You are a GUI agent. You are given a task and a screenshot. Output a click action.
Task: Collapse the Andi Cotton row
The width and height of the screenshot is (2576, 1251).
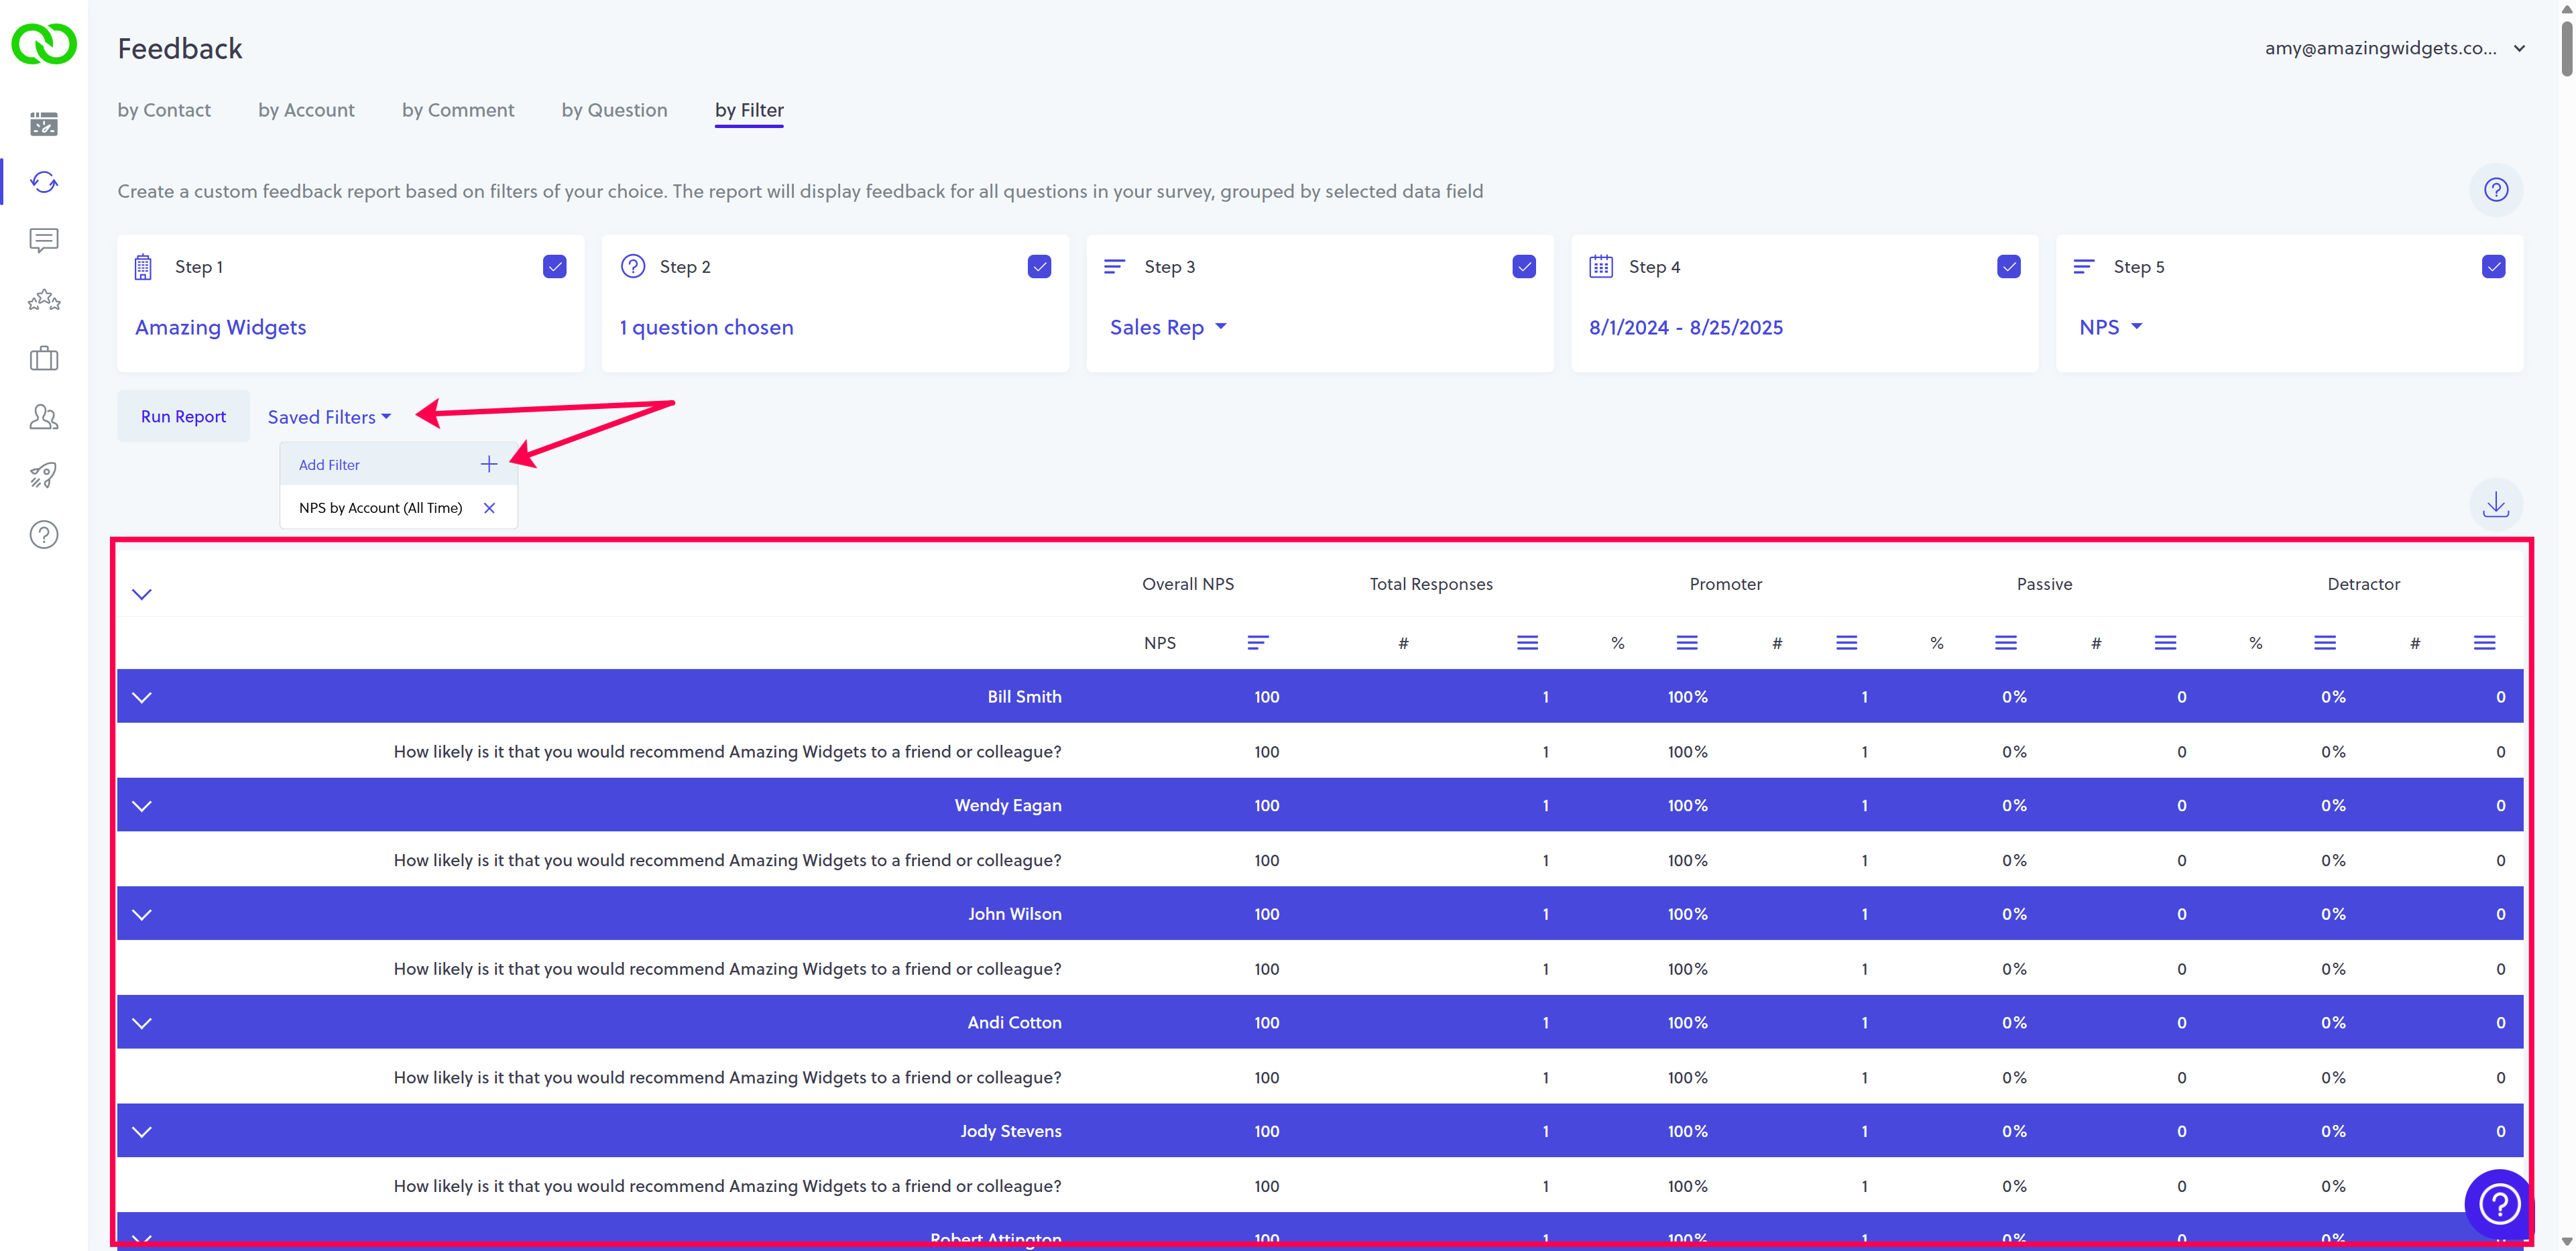142,1023
